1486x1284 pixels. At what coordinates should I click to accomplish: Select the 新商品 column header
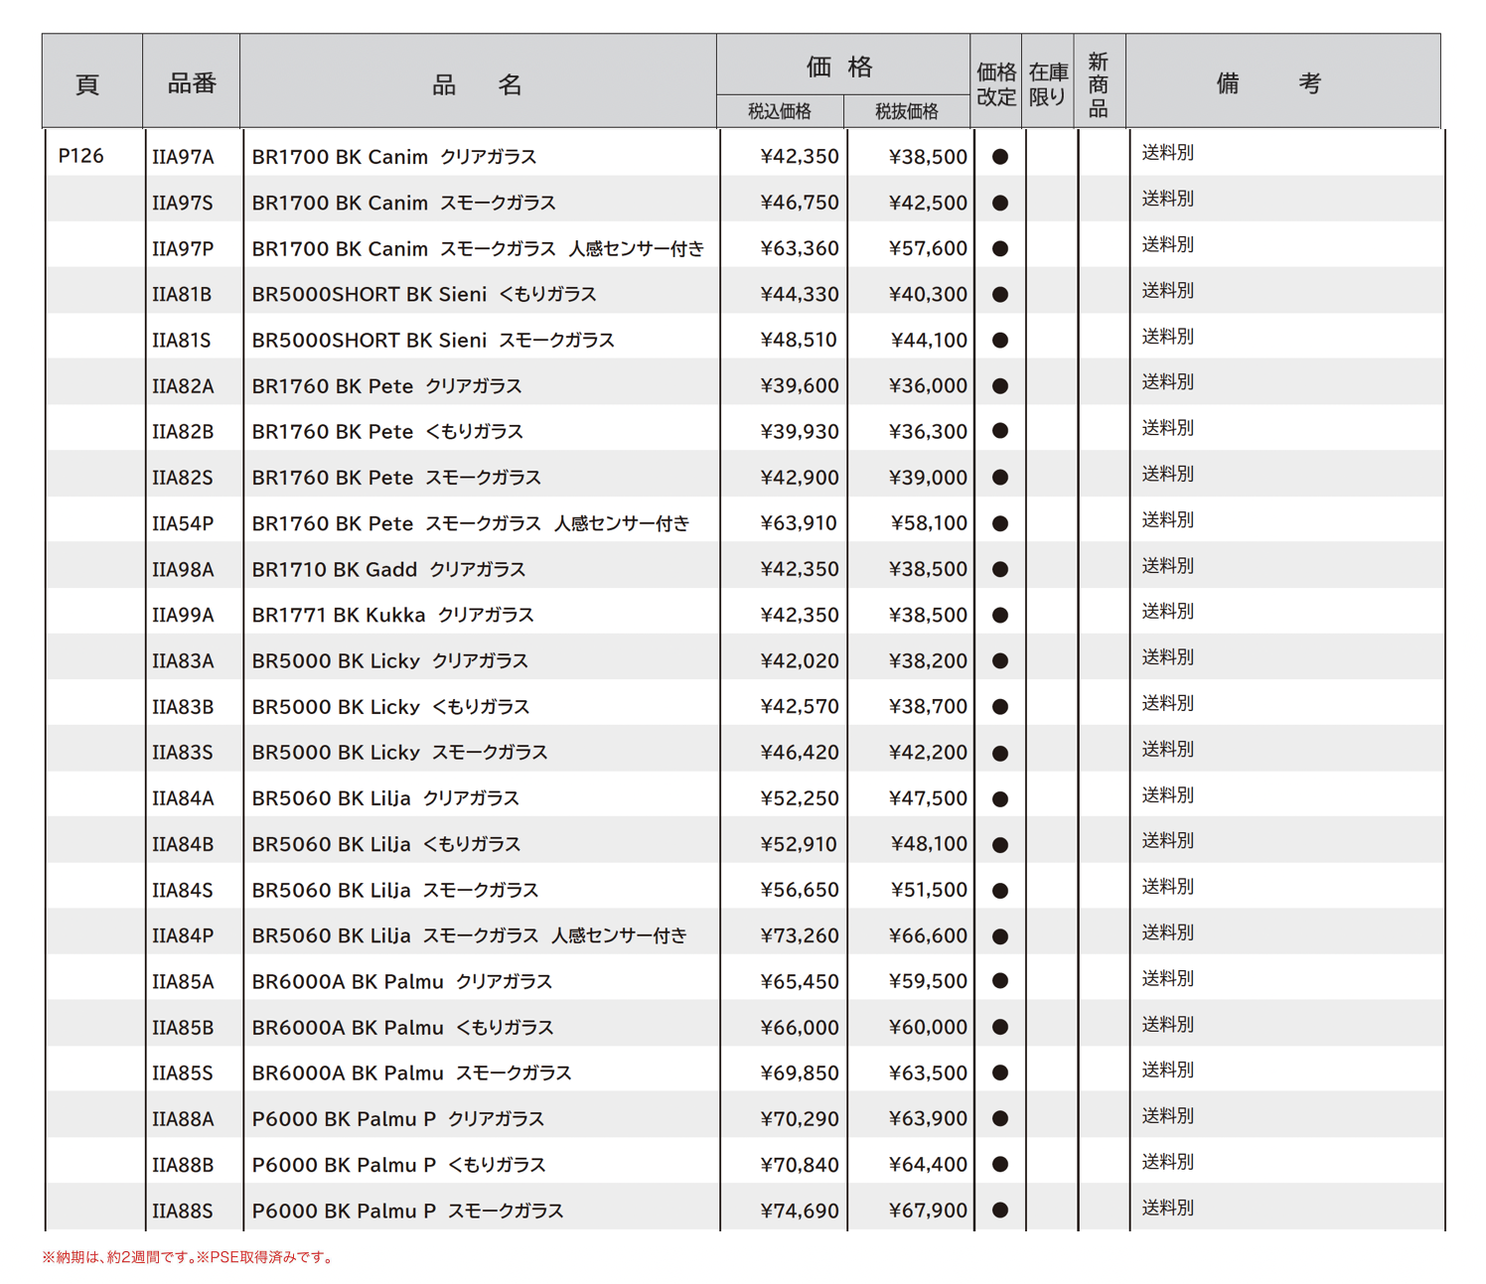(1098, 84)
